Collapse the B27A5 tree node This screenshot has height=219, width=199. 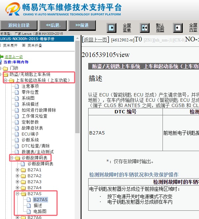coord(17,194)
